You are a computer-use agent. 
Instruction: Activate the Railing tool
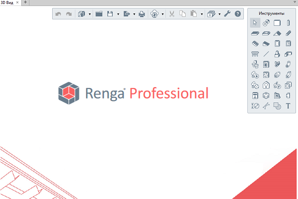click(255, 54)
